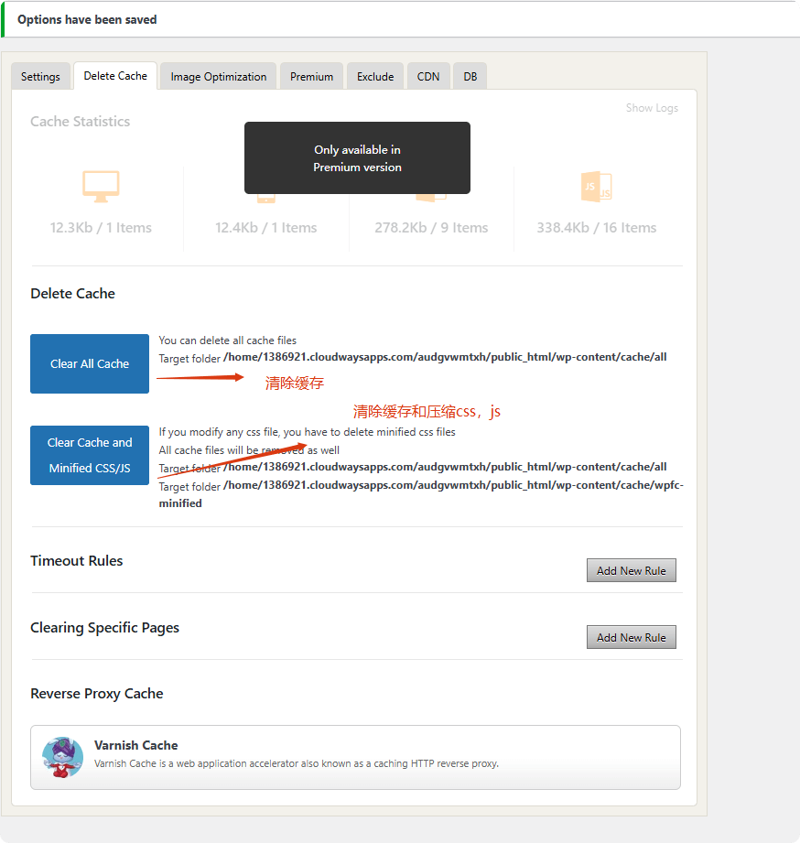Click the JS files cache icon
The height and width of the screenshot is (843, 800).
pos(596,187)
